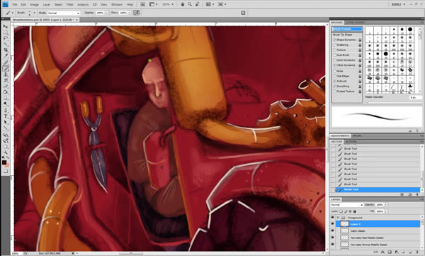
Task: Open the File menu
Action: pyautogui.click(x=15, y=5)
